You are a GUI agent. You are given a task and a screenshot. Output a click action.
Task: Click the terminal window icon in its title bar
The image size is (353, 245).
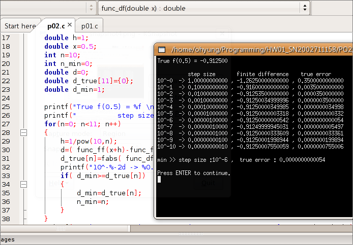coord(162,50)
